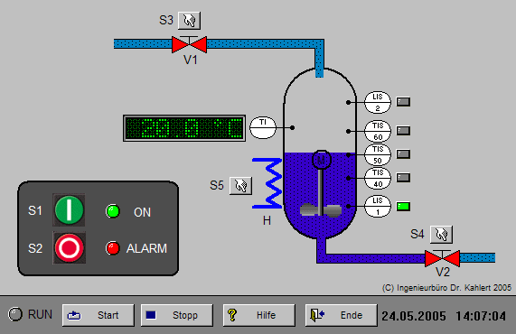Click the green LED temperature display
The image size is (516, 334).
pos(184,128)
